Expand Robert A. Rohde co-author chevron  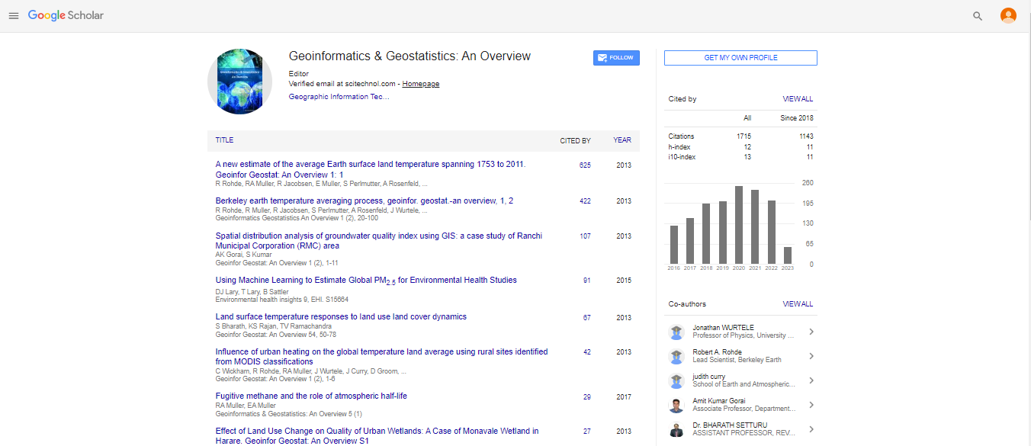(811, 356)
